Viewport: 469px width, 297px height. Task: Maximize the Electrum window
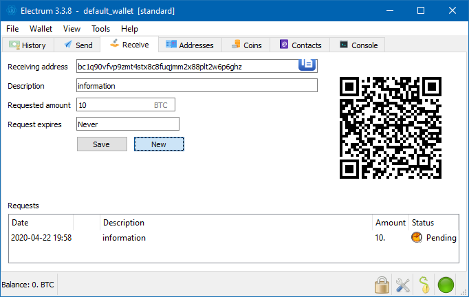(421, 11)
